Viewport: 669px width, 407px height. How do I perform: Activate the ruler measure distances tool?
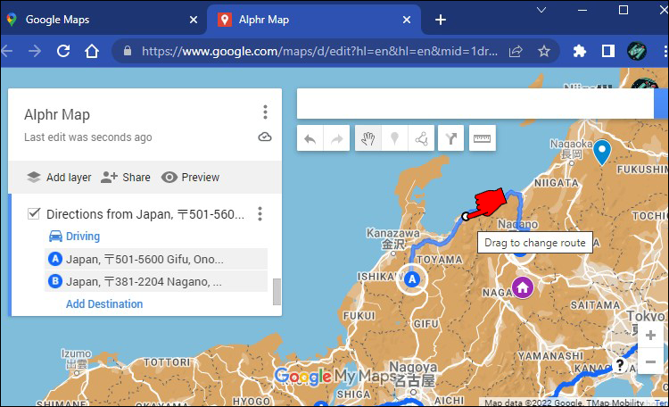coord(483,138)
